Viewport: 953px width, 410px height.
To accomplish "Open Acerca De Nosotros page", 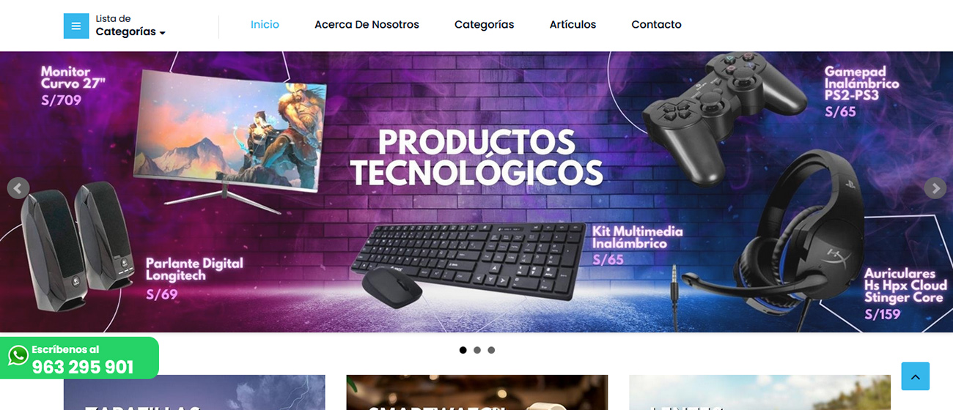I will pyautogui.click(x=367, y=24).
